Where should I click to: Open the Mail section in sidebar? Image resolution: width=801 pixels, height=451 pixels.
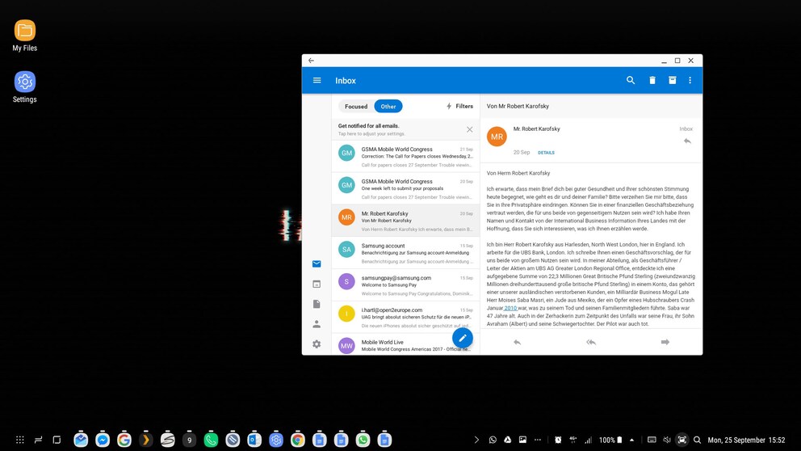coord(317,263)
